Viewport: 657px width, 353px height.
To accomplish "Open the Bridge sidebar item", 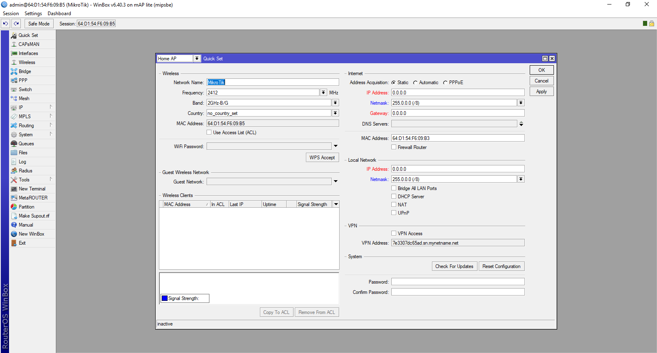I will click(32, 71).
